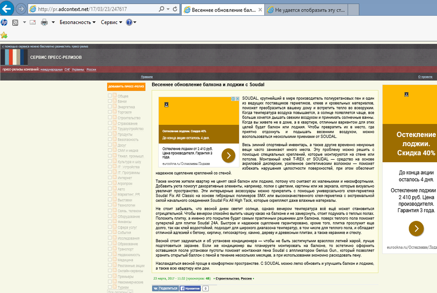Click the printer icon
Viewport: 437px width, 293px height.
tap(44, 22)
